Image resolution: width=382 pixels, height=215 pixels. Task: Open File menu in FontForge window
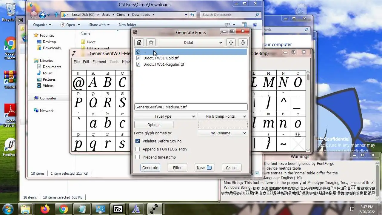pyautogui.click(x=77, y=62)
